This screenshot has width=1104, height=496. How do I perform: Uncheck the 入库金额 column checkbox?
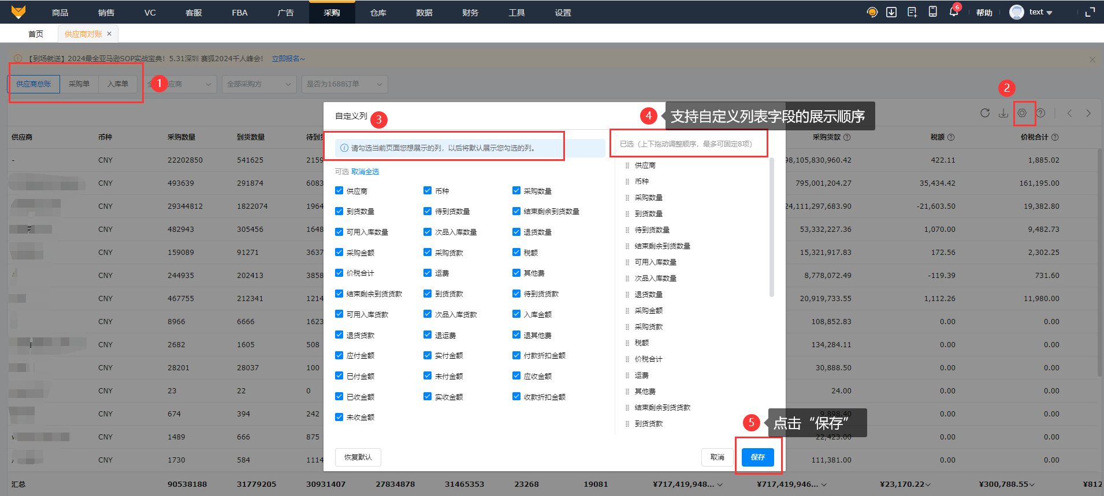(516, 314)
